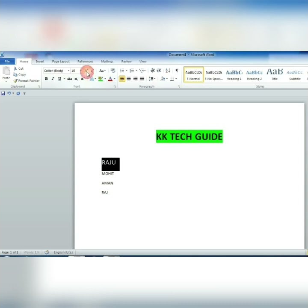Toggle Italic formatting

point(53,79)
